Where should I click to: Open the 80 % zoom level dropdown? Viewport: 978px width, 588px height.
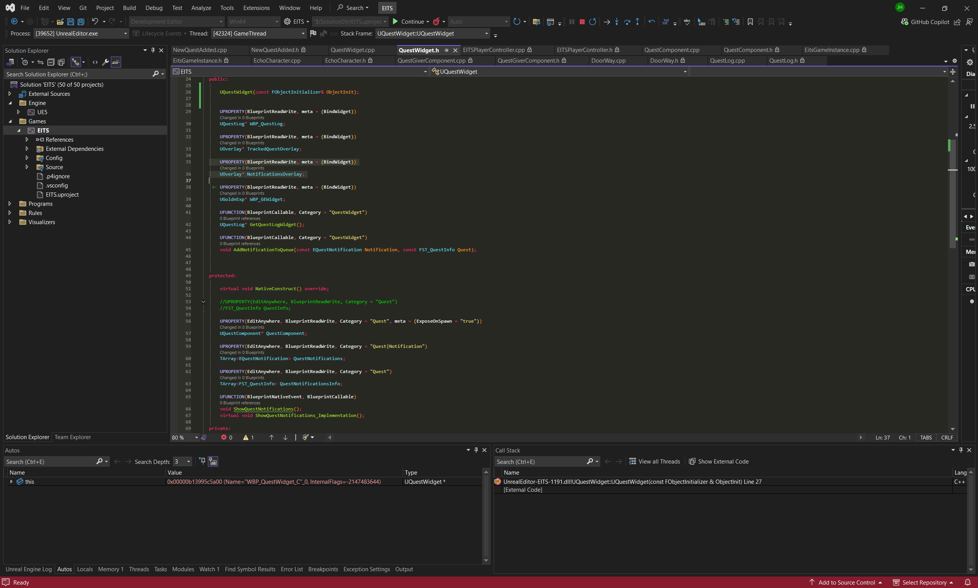[185, 438]
